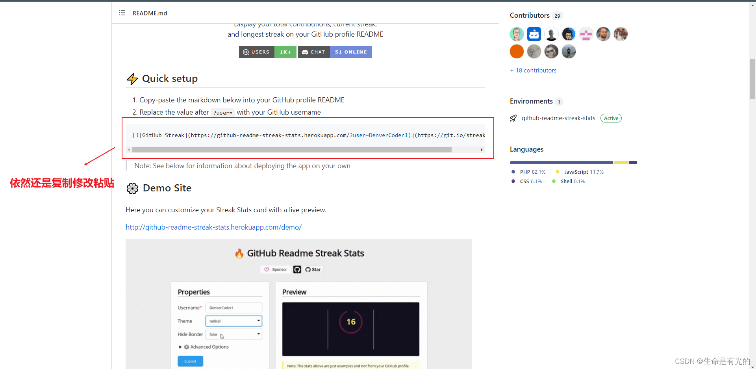Image resolution: width=756 pixels, height=369 pixels.
Task: Open the github-readme-streak-stats environment link
Action: pos(558,118)
